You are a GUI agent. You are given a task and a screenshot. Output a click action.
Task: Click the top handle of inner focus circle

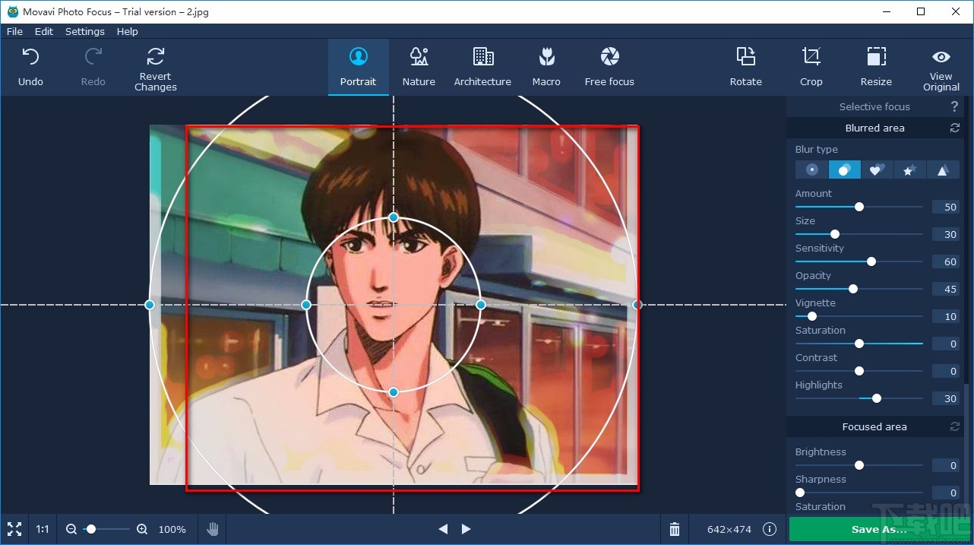point(394,217)
